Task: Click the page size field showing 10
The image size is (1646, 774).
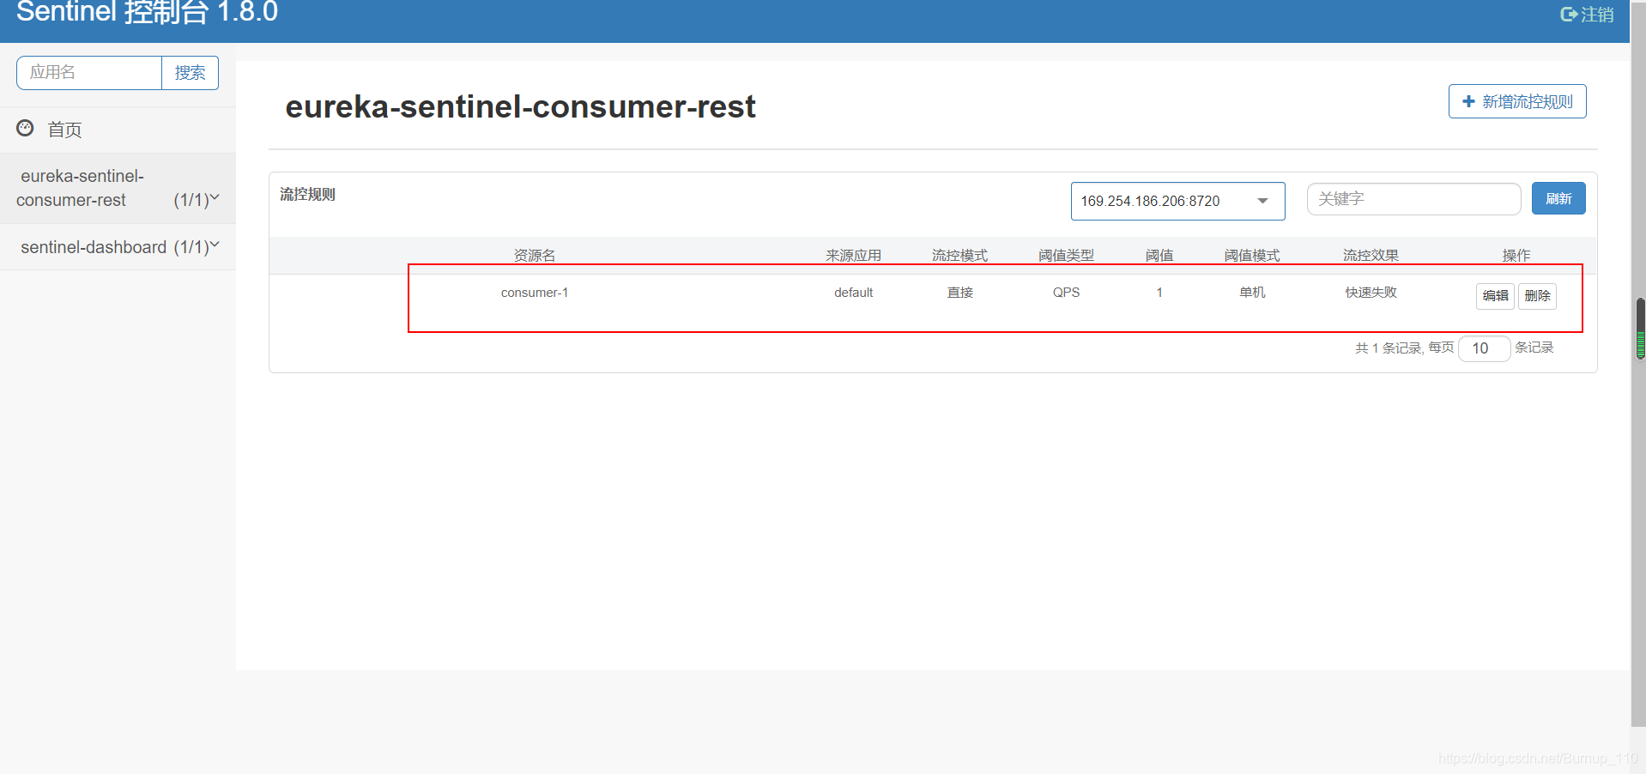Action: tap(1484, 348)
